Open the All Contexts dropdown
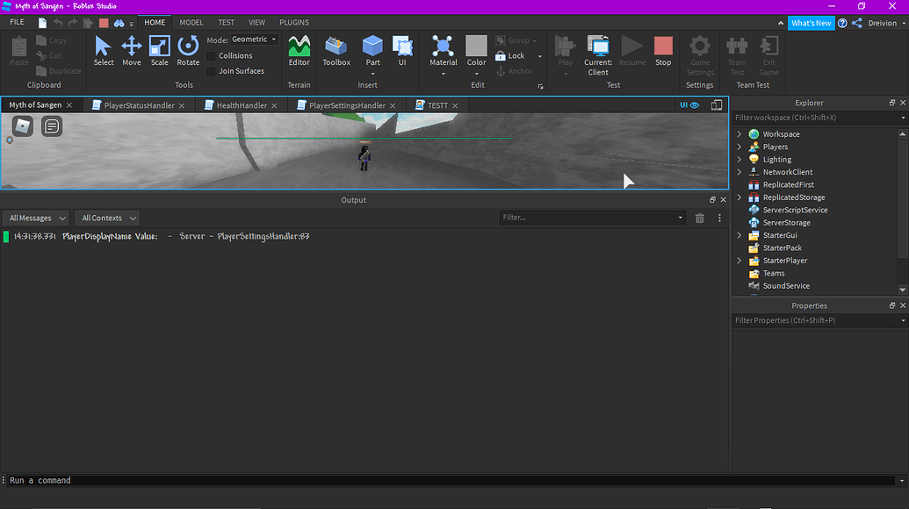The image size is (909, 509). click(108, 218)
